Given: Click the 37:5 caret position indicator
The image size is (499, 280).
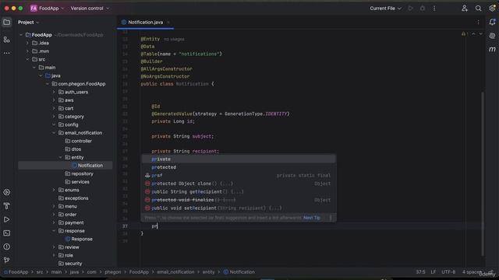Looking at the screenshot, I should pyautogui.click(x=420, y=272).
